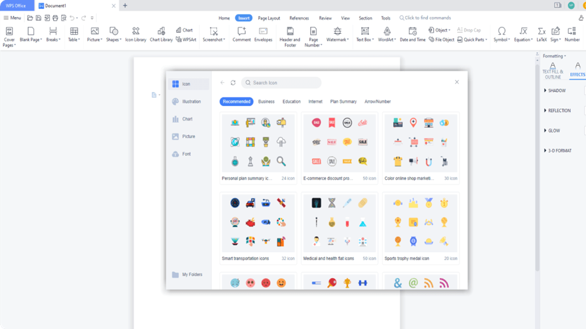Click inside the Search Icon field
This screenshot has width=586, height=329.
pyautogui.click(x=281, y=83)
